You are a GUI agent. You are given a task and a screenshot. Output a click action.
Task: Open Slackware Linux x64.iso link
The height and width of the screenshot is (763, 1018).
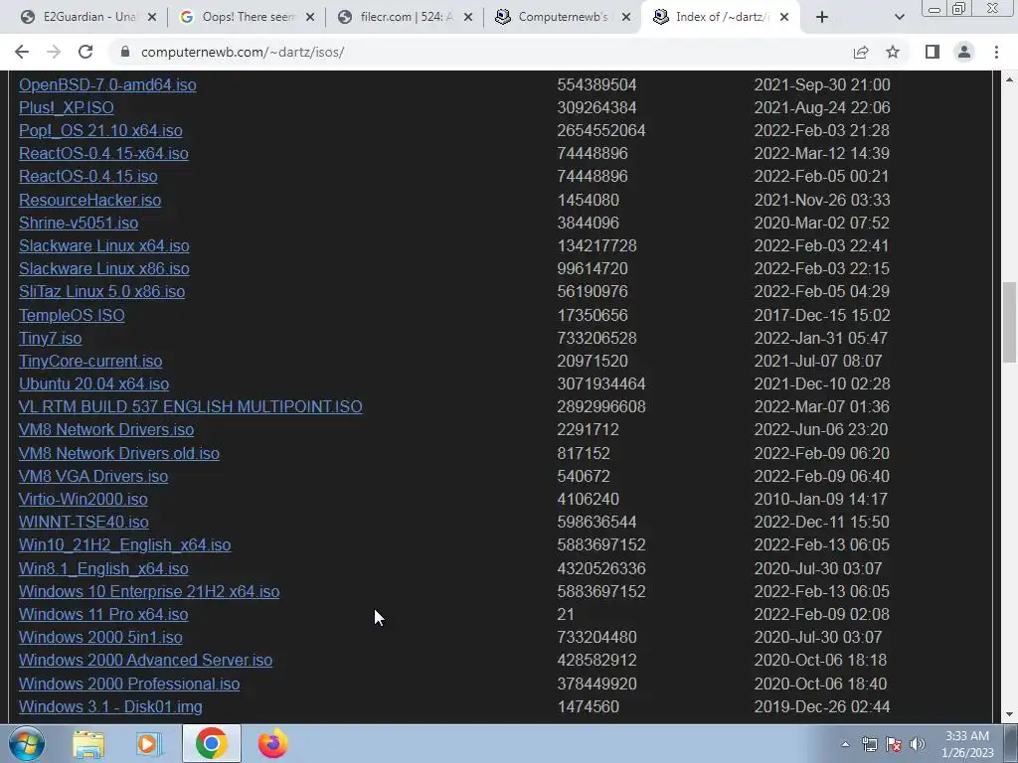(103, 246)
